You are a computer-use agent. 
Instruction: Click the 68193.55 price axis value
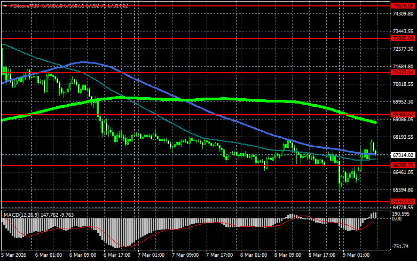(403, 137)
